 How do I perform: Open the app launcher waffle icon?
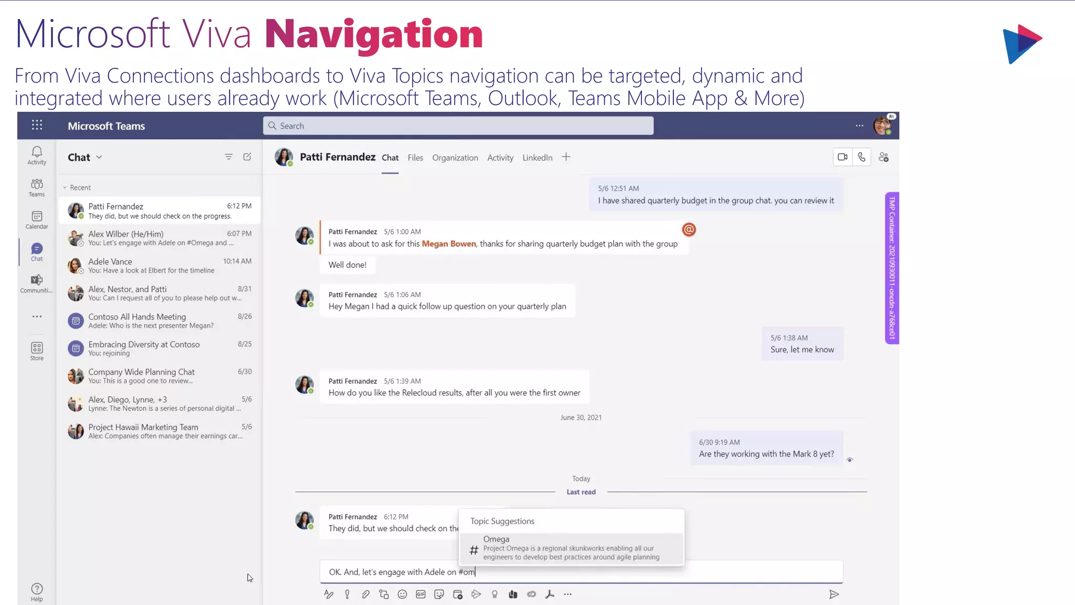point(37,125)
